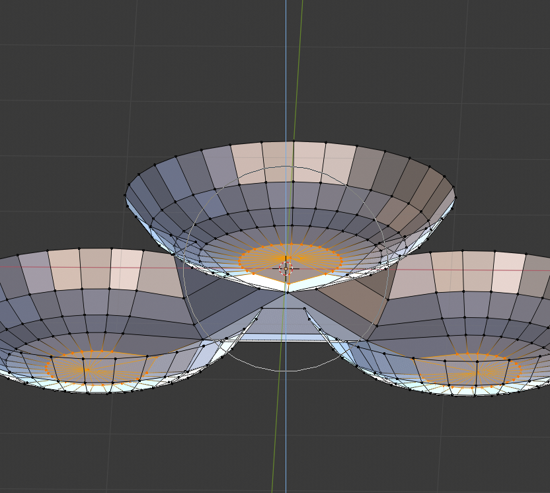
Task: Select rightmost rim vertex of top bowl
Action: coord(454,196)
